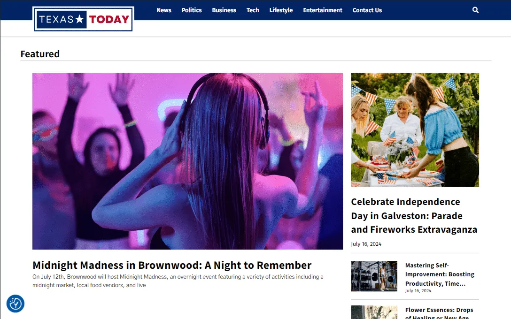
Task: Open Midnight Madness in Brownwood headline
Action: pyautogui.click(x=172, y=266)
